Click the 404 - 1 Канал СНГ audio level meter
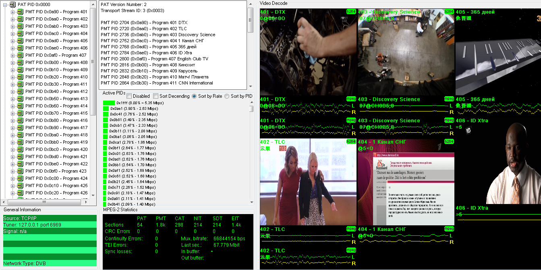 point(406,236)
